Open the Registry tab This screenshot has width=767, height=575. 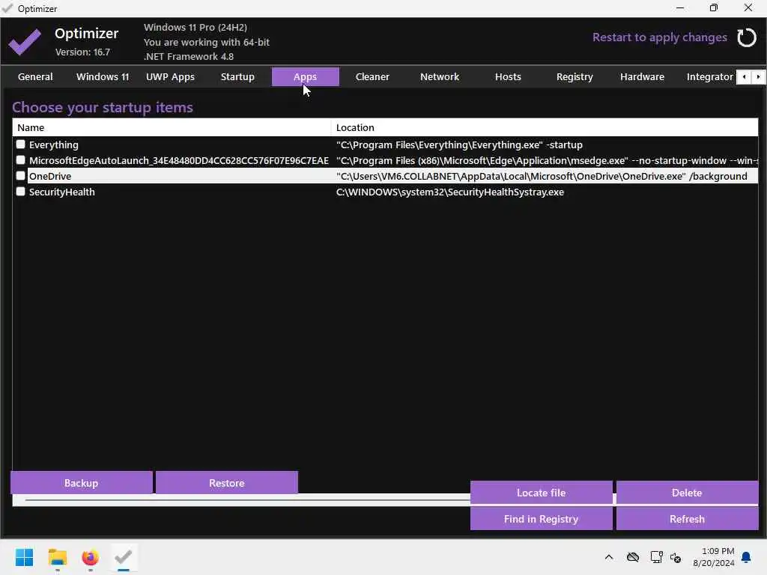[x=575, y=77]
